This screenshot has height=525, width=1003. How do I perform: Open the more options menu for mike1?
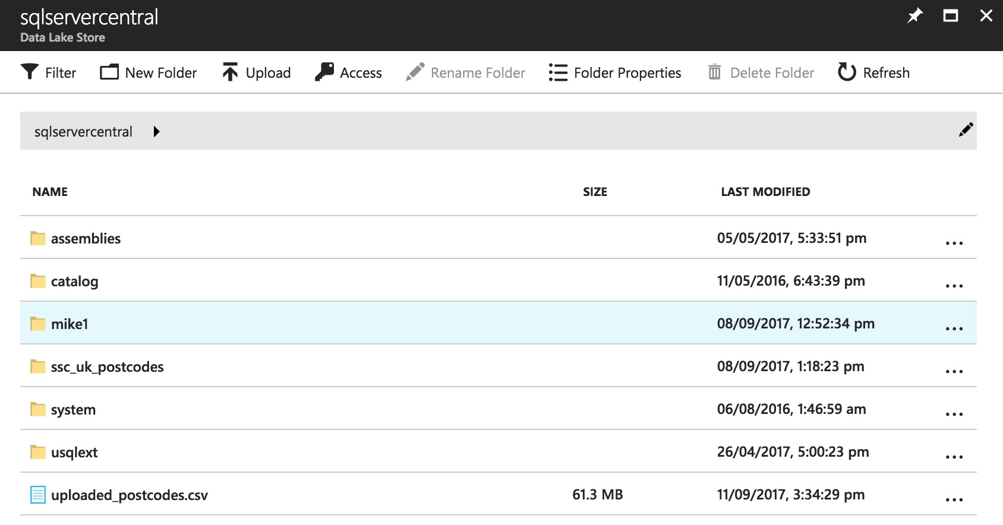pyautogui.click(x=954, y=328)
